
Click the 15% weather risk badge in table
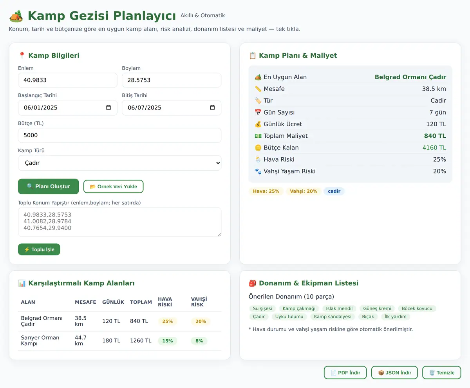point(168,341)
